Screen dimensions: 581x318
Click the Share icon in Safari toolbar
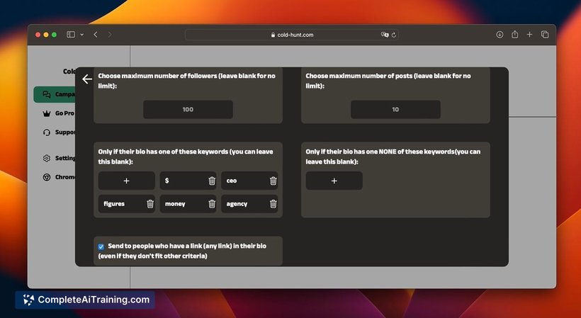[x=514, y=35]
